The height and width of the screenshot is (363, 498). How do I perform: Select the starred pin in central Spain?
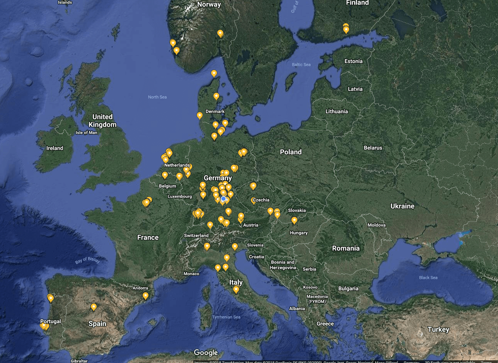point(94,307)
